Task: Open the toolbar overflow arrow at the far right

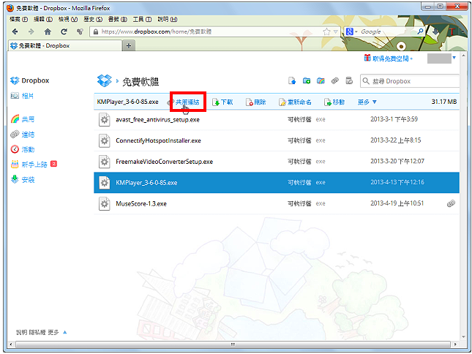Action: pos(463,31)
